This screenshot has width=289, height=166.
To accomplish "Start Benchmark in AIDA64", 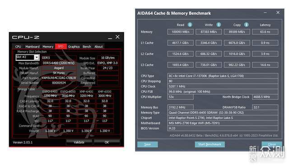I will [210, 144].
